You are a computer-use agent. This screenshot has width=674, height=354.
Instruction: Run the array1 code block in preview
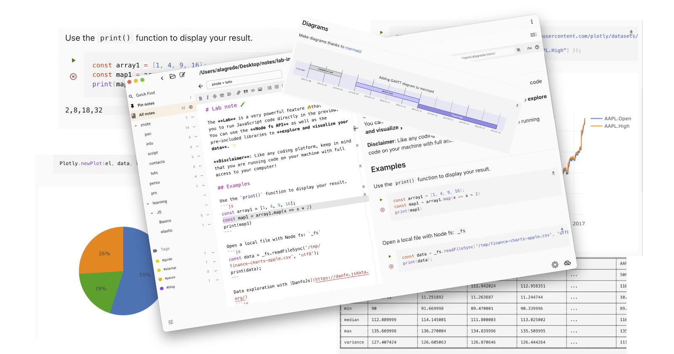[381, 200]
